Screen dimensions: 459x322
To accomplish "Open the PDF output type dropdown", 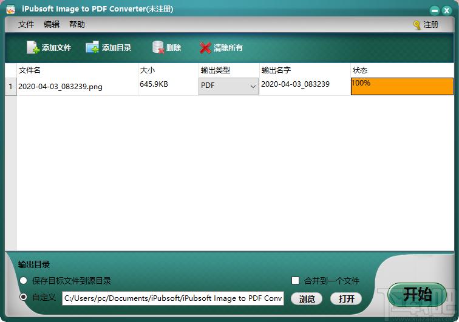I will coord(228,86).
